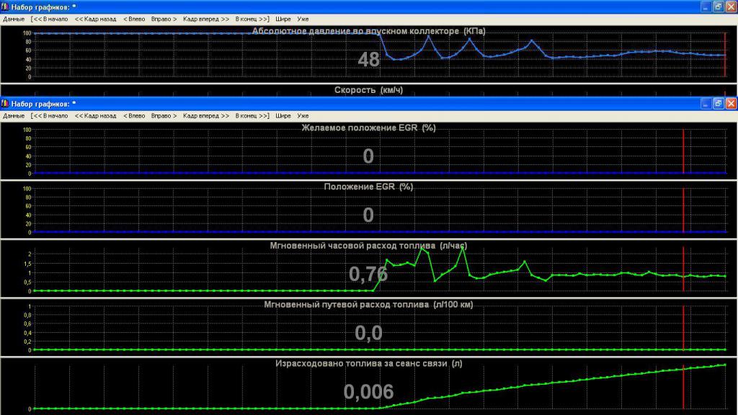This screenshot has width=738, height=415.
Task: Click app icon in the EGR graph window title bar
Action: coord(6,104)
